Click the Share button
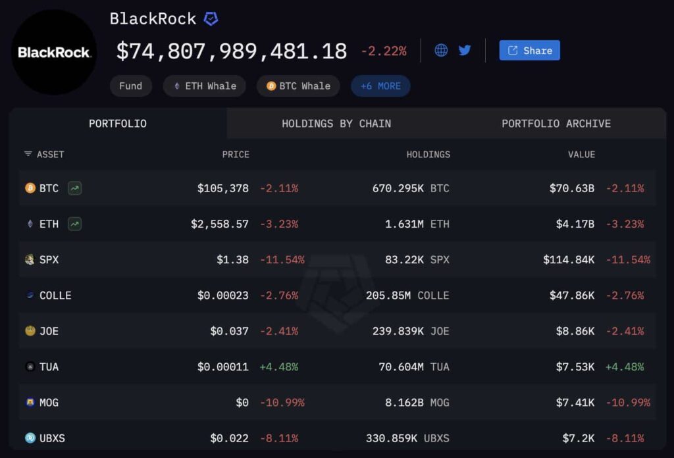This screenshot has width=674, height=458. (x=530, y=50)
